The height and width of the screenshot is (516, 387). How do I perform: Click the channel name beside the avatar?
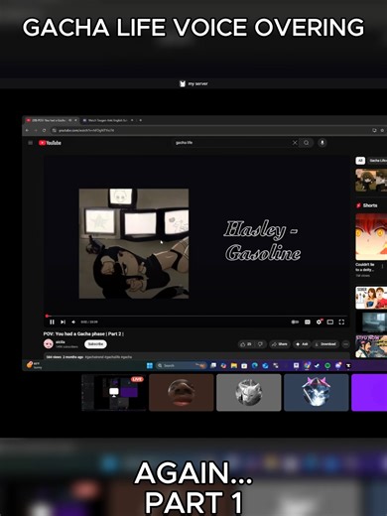pos(61,341)
